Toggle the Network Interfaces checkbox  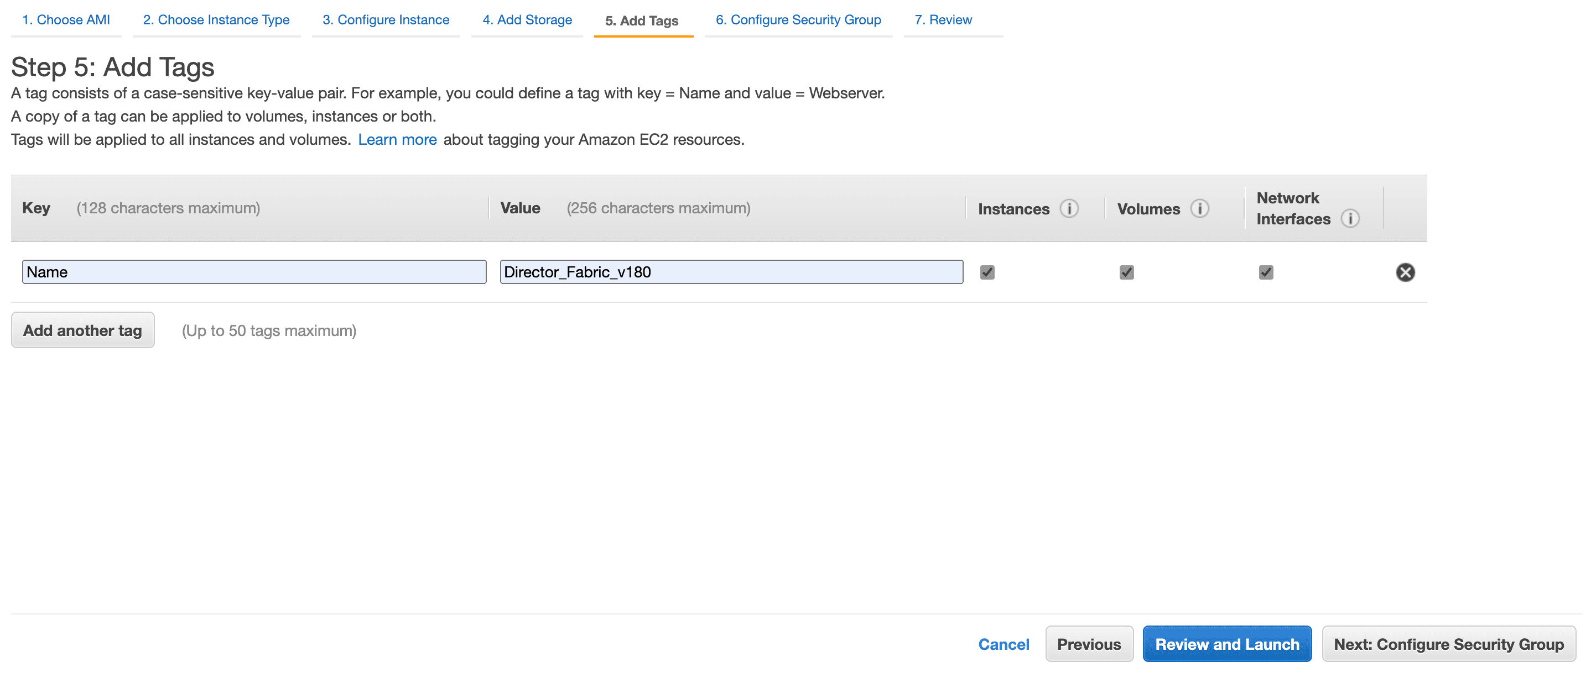tap(1266, 272)
